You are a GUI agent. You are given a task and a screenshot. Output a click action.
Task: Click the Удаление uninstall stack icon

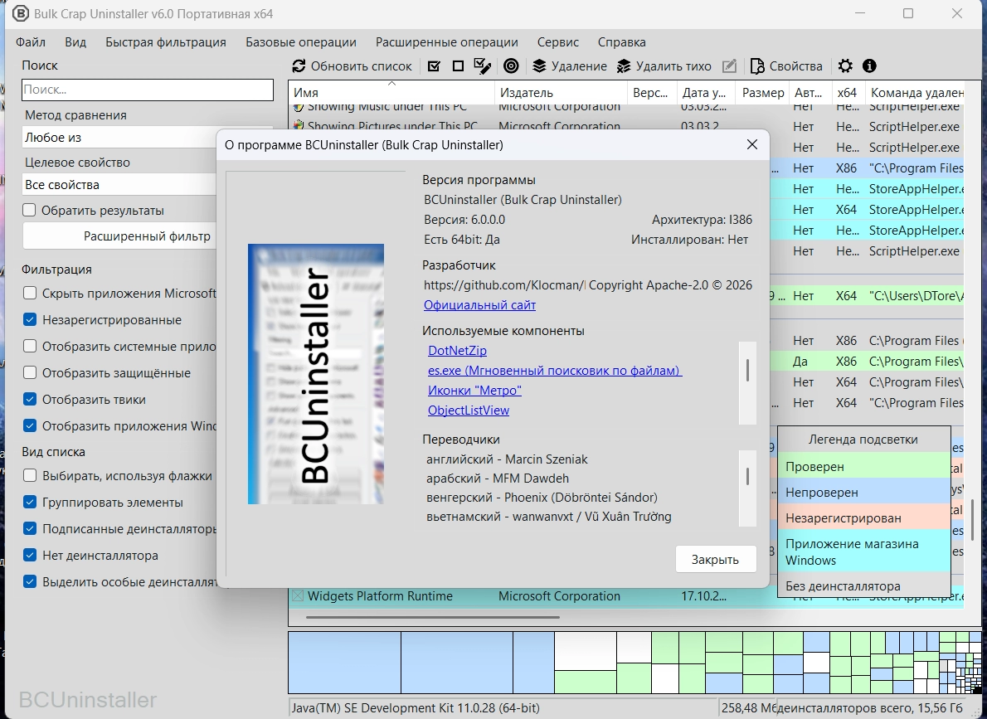[539, 66]
